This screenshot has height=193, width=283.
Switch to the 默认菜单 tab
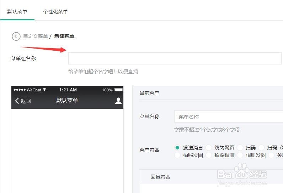click(x=17, y=12)
